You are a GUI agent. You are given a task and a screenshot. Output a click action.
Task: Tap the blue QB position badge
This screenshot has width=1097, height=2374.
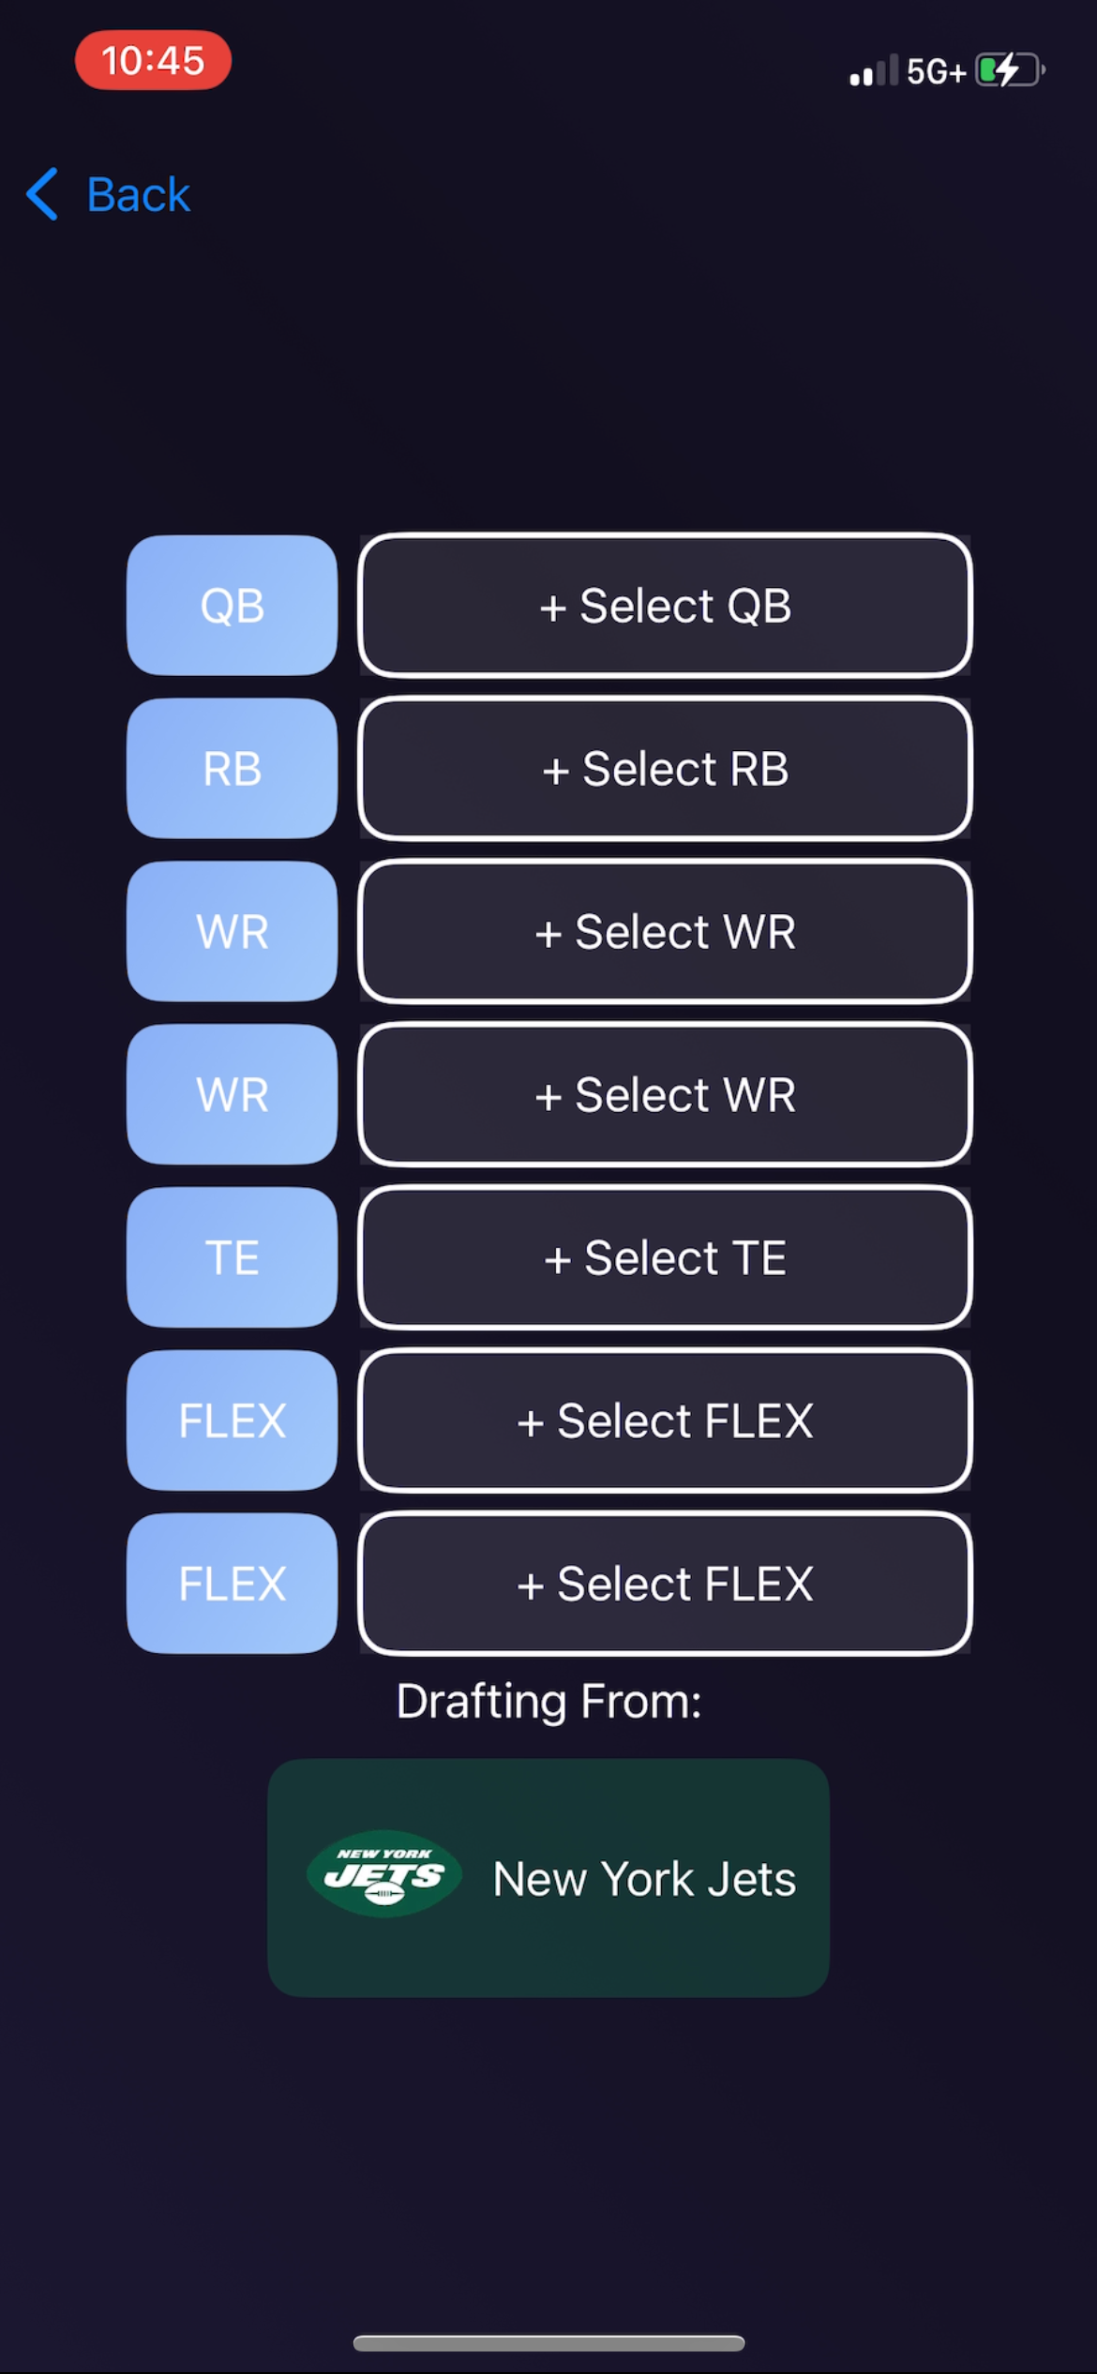(232, 606)
